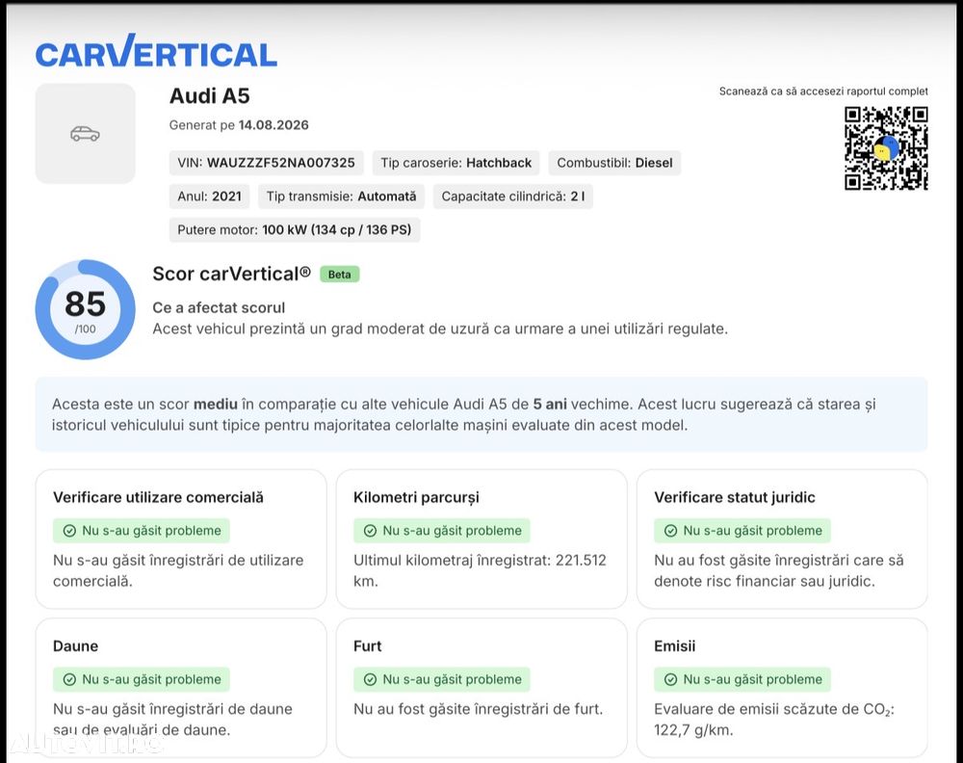963x763 pixels.
Task: Click the Anul 2021 chip
Action: (209, 197)
